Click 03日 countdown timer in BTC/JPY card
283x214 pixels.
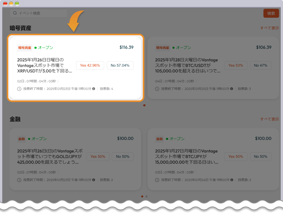point(174,172)
